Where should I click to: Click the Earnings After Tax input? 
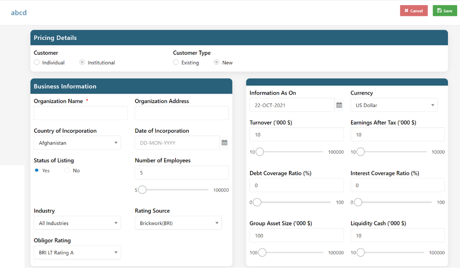click(397, 135)
